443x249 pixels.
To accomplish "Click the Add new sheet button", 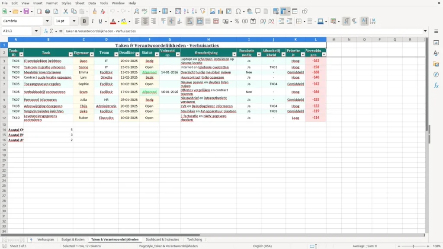I will coord(31,239).
